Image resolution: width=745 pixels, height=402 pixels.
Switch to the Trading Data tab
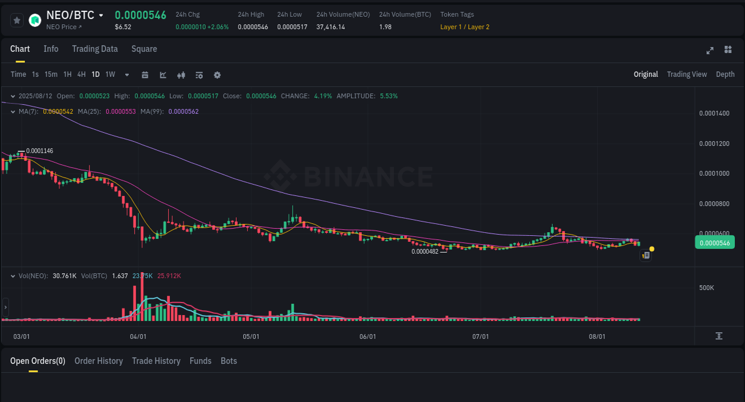coord(95,49)
